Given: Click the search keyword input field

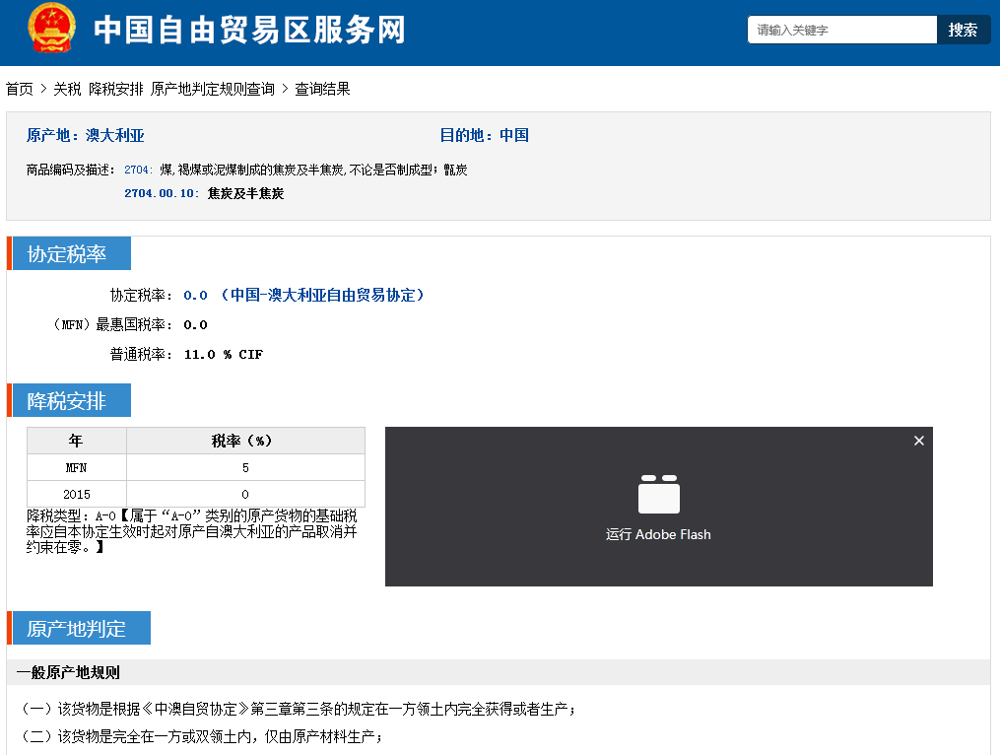Looking at the screenshot, I should pos(840,31).
